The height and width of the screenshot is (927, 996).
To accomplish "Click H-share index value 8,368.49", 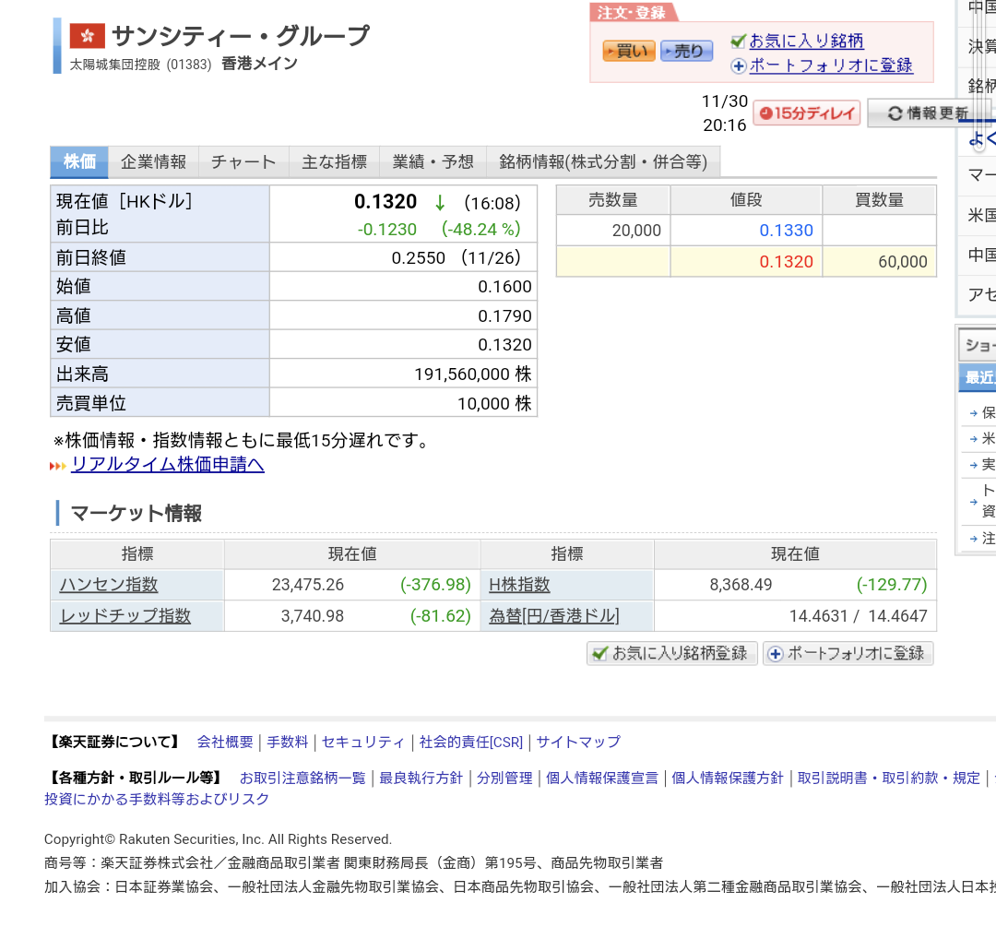I will pos(741,585).
